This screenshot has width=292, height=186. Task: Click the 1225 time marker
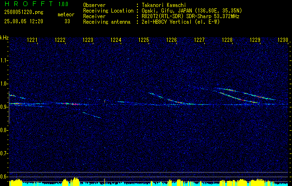coord(144,40)
